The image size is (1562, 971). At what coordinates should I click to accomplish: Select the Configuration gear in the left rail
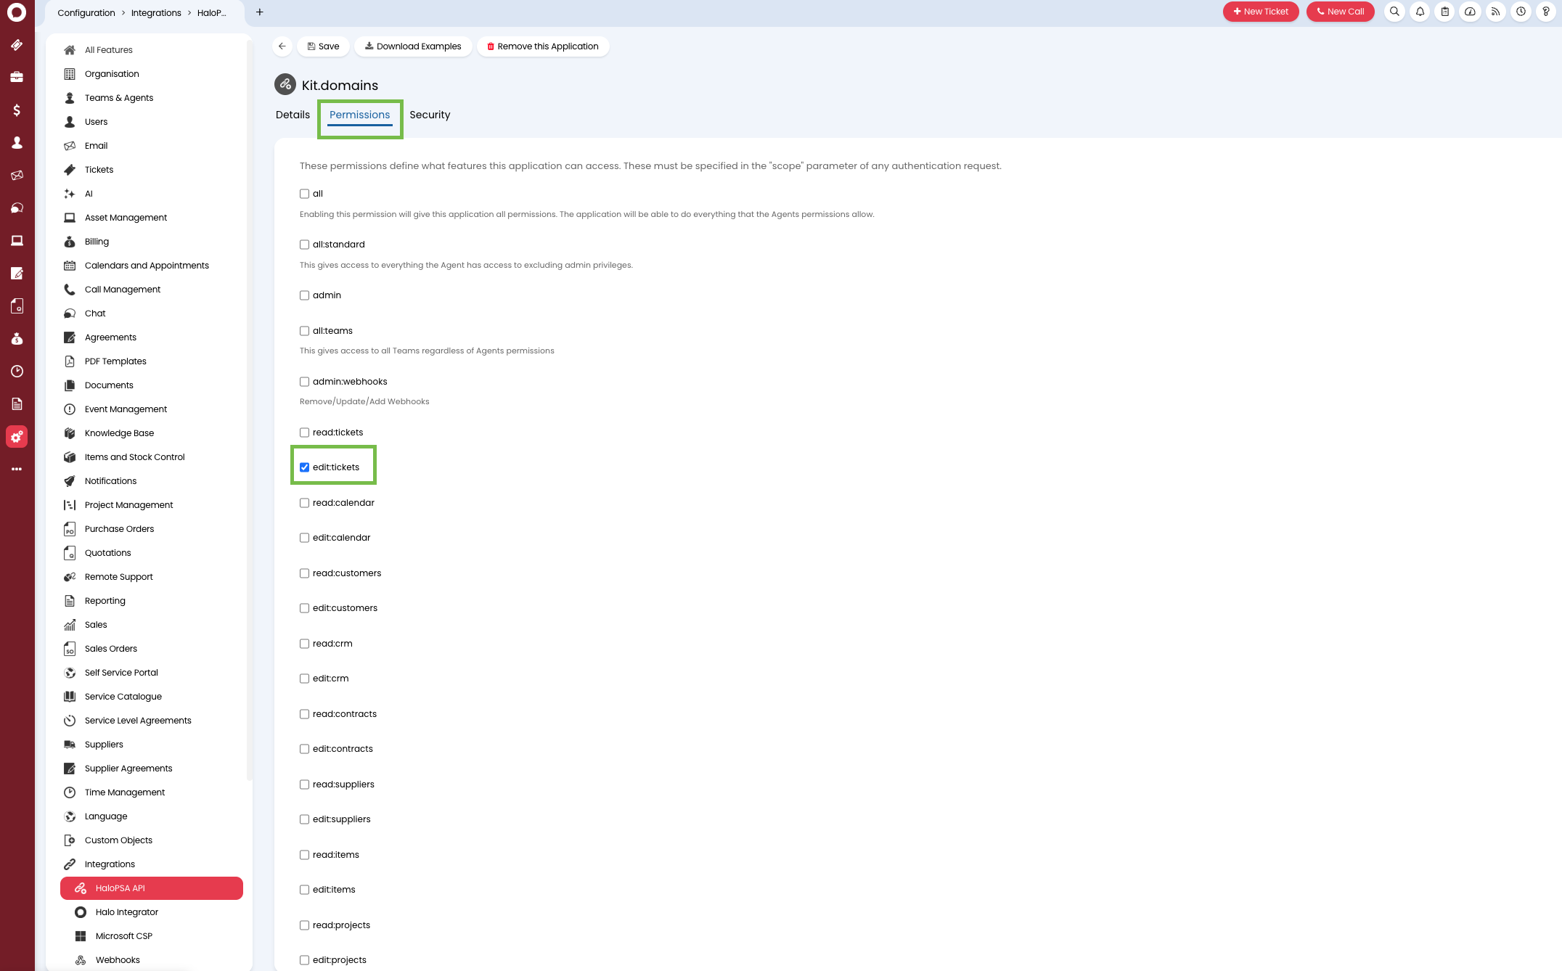click(17, 436)
